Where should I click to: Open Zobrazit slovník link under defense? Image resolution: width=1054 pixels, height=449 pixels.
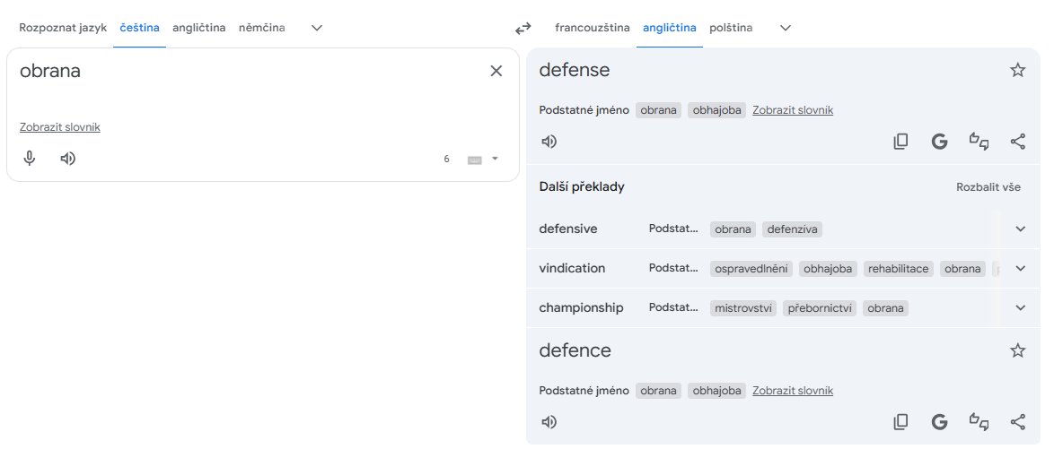(x=793, y=110)
